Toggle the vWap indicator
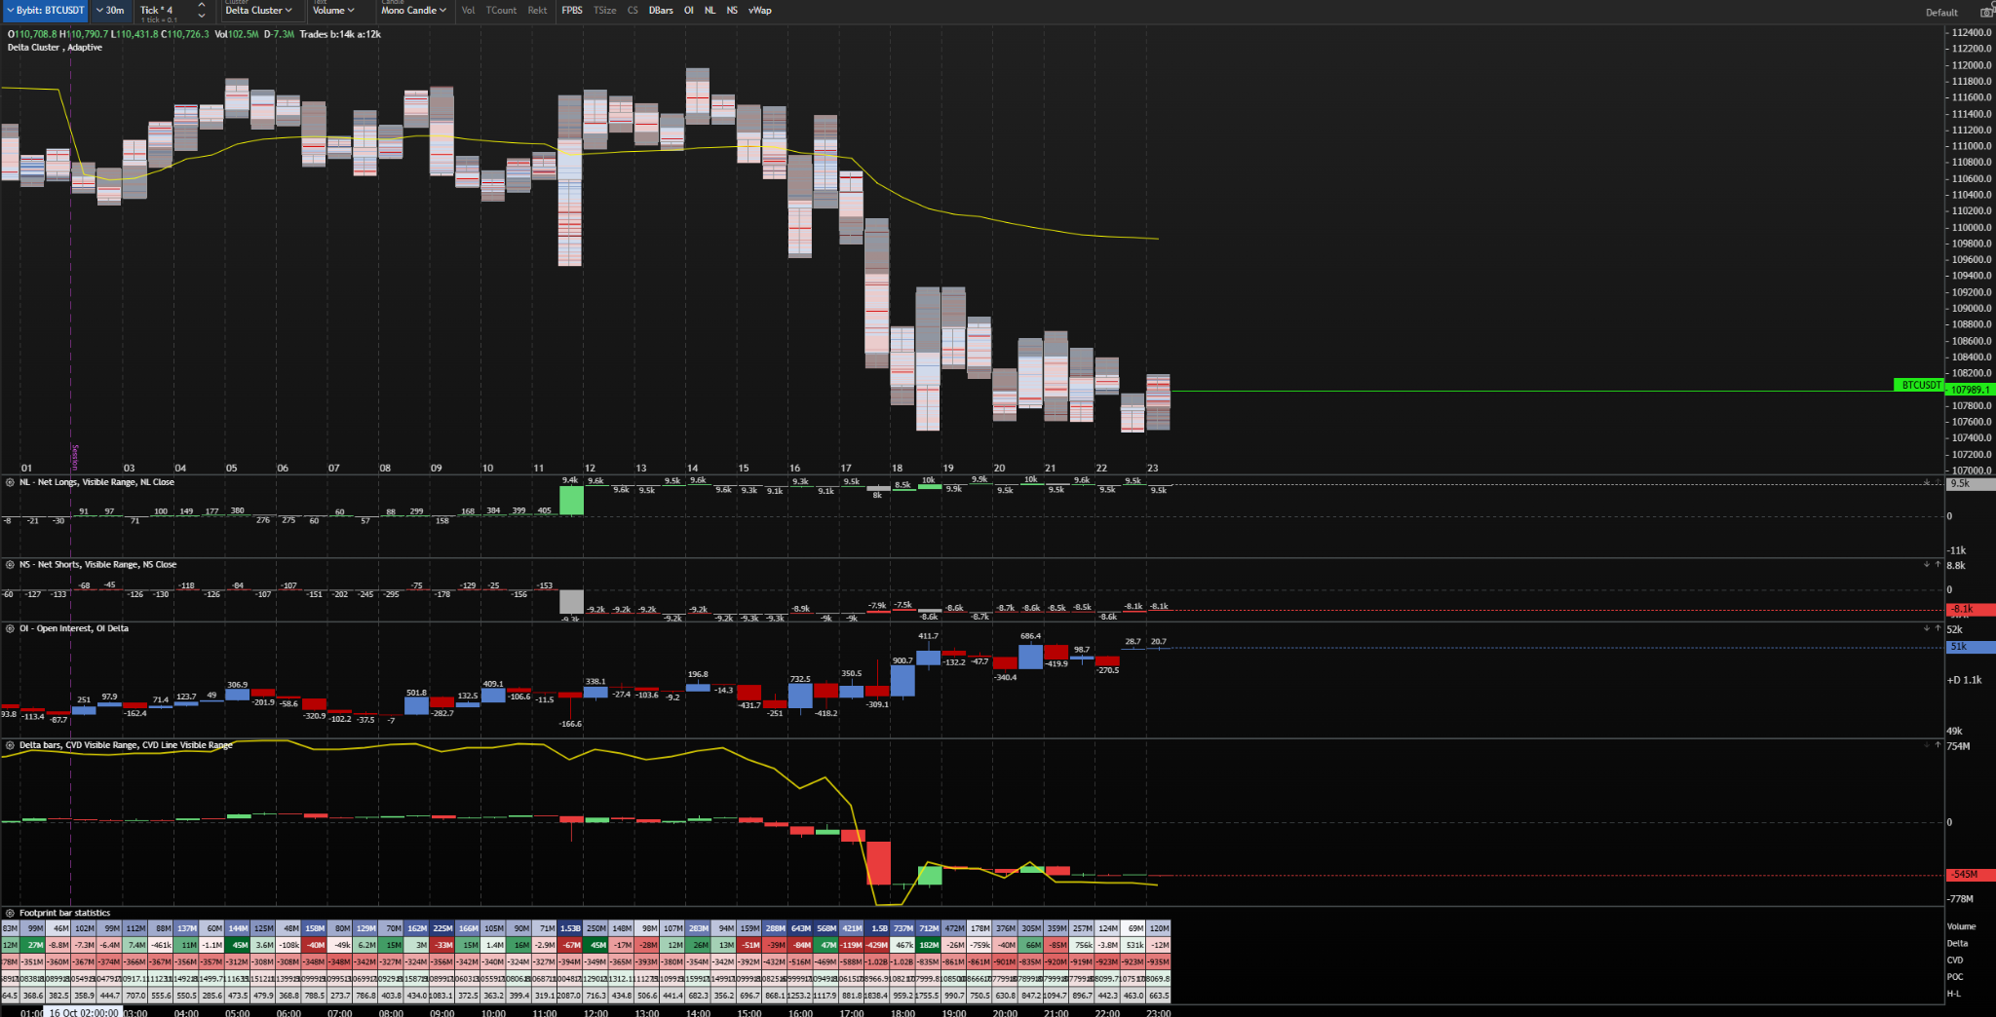 point(760,11)
